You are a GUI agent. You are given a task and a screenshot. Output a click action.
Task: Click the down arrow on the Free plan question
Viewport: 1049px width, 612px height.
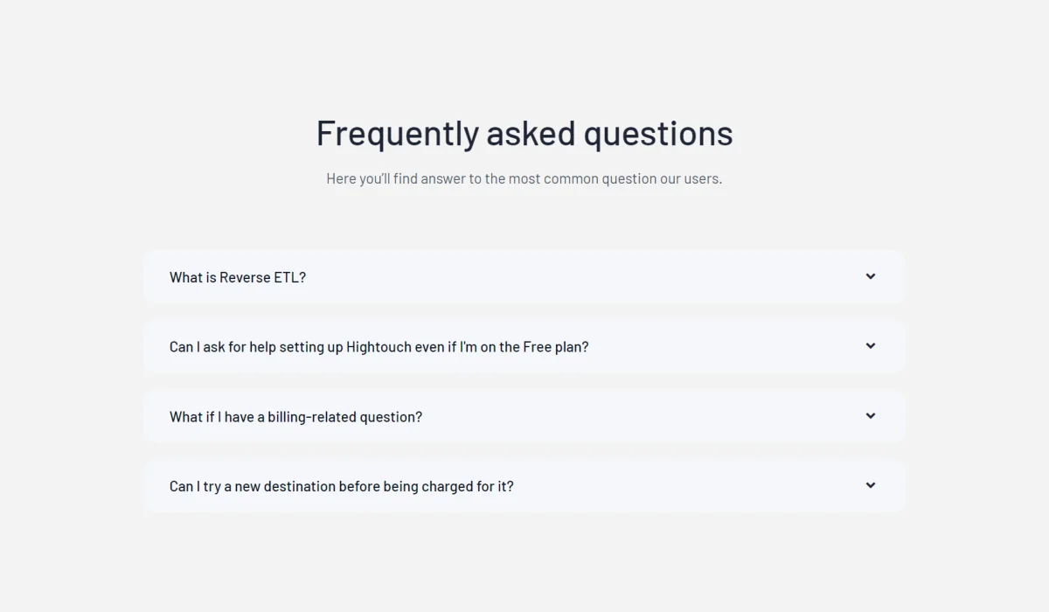click(x=870, y=346)
